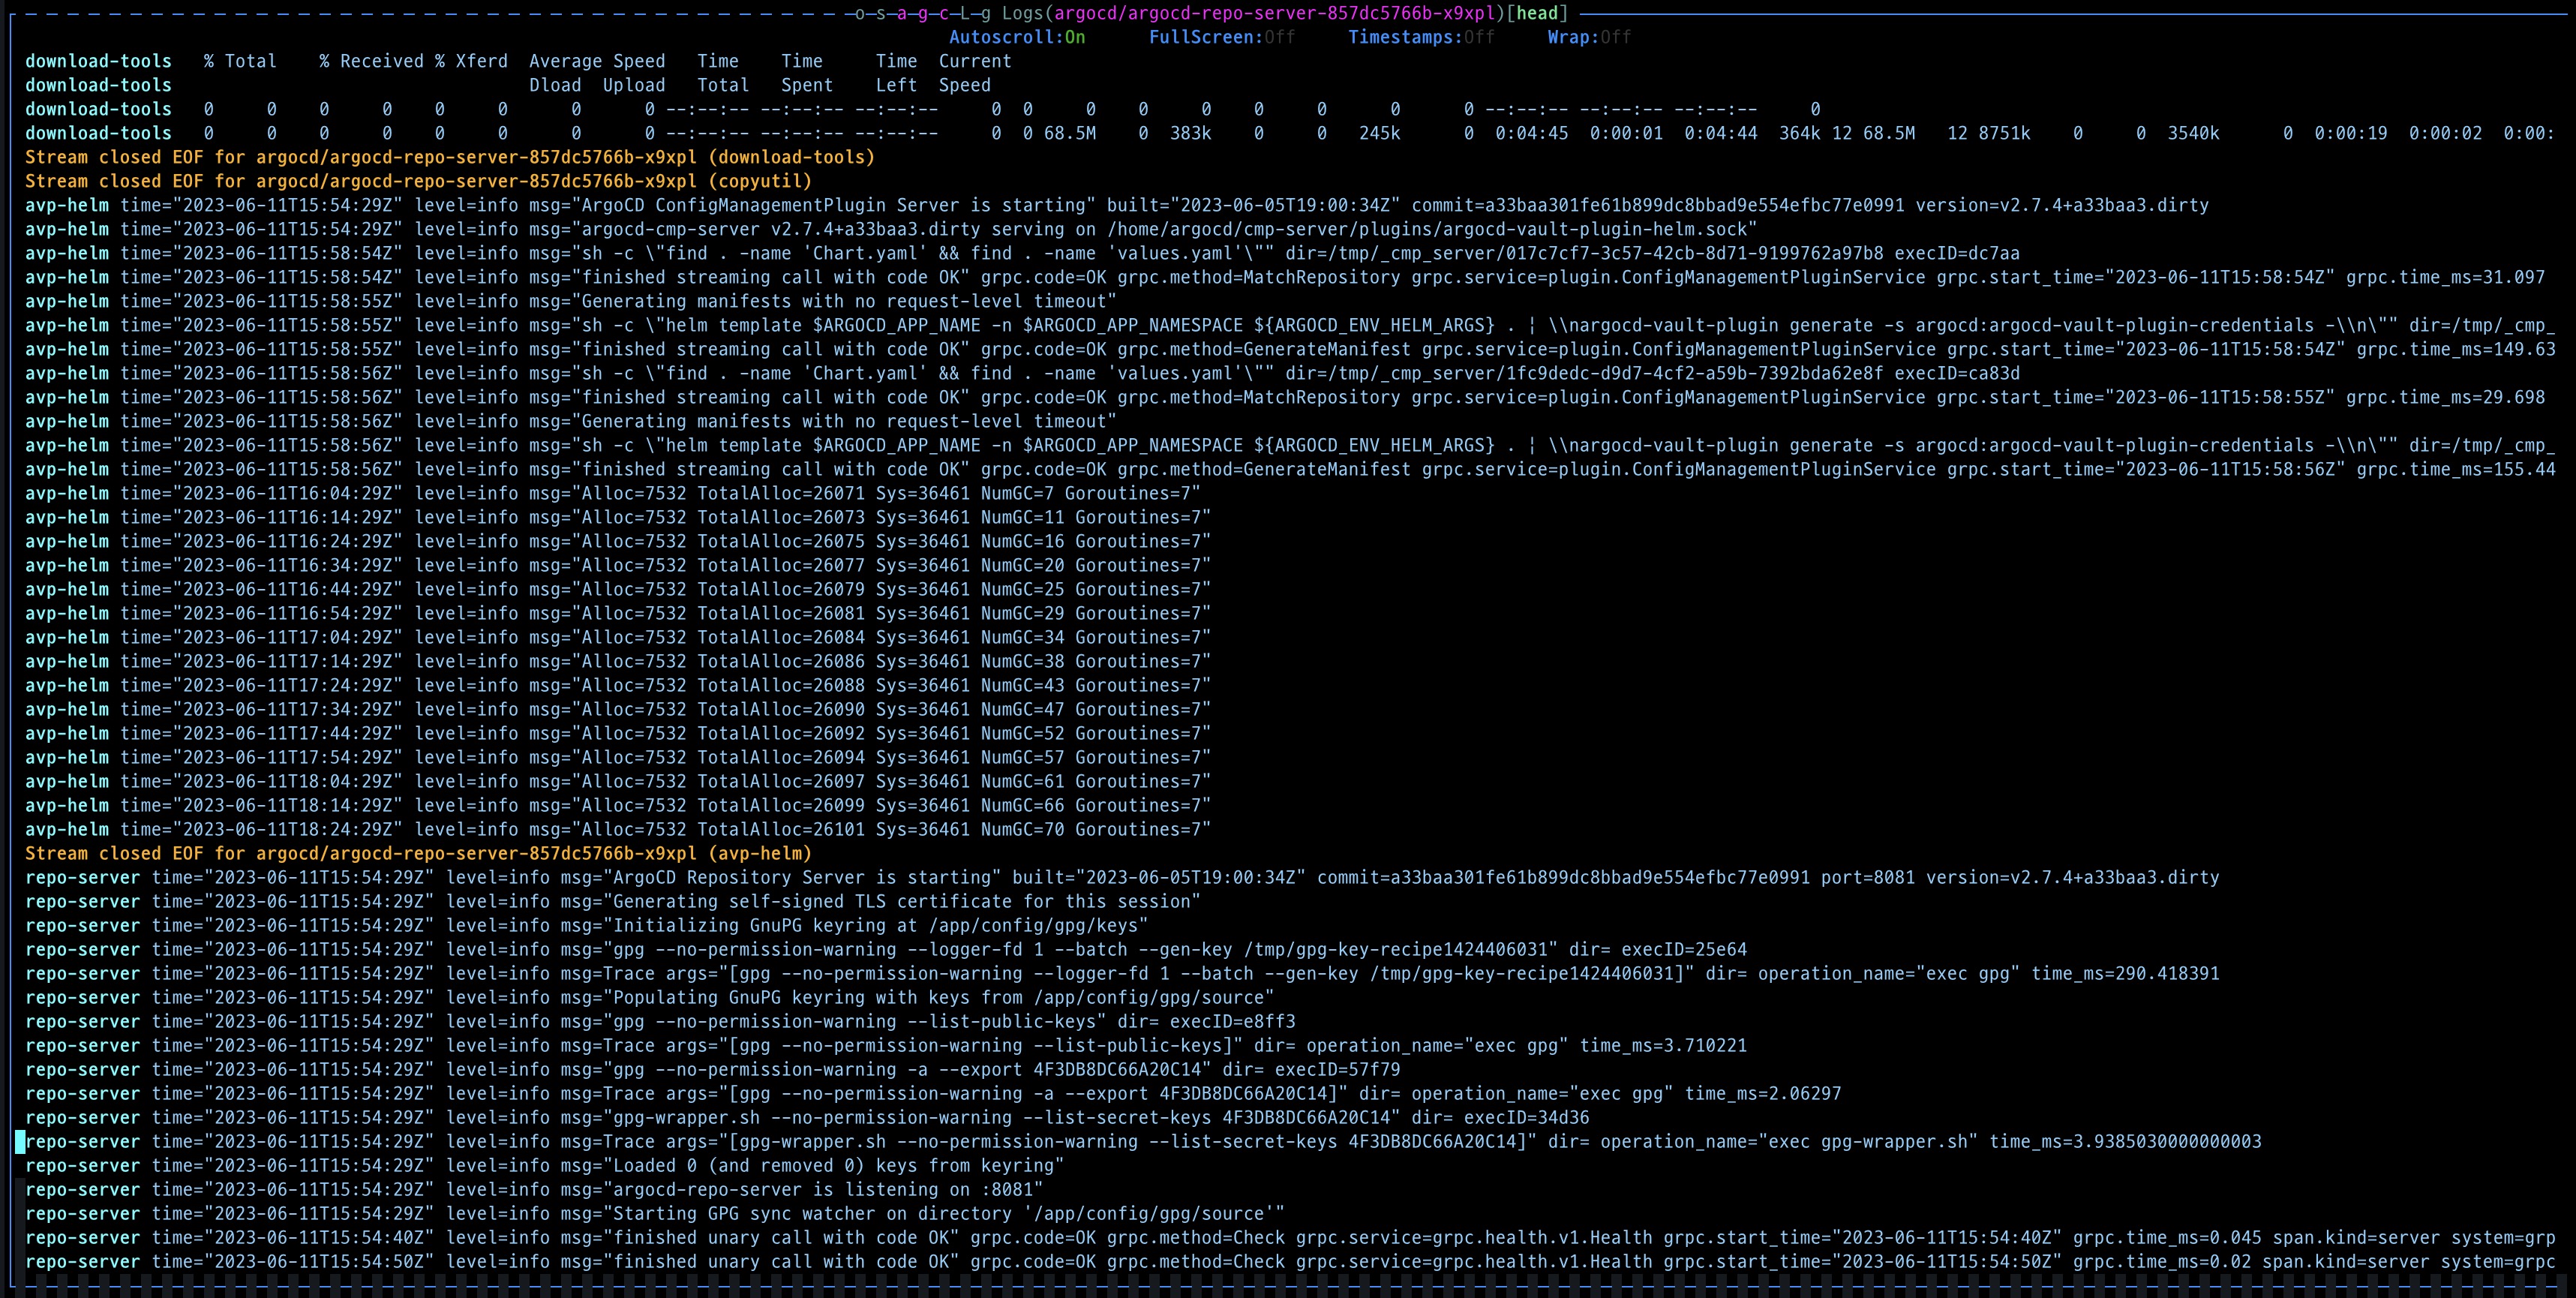Toggle the FullScreen:Off indicator
Viewport: 2576px width, 1298px height.
click(x=1221, y=37)
